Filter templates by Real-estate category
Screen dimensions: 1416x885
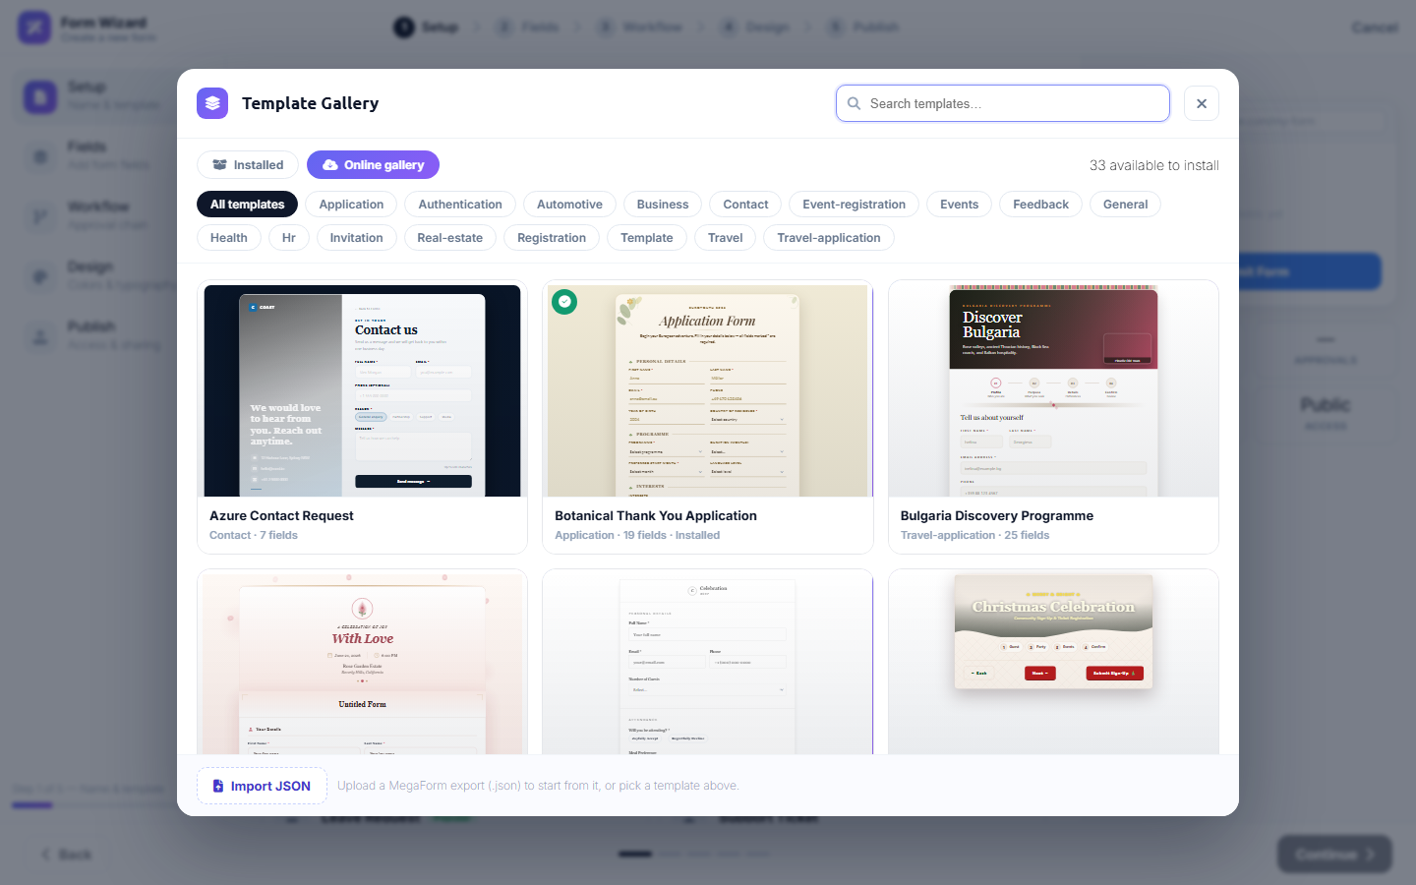click(450, 238)
